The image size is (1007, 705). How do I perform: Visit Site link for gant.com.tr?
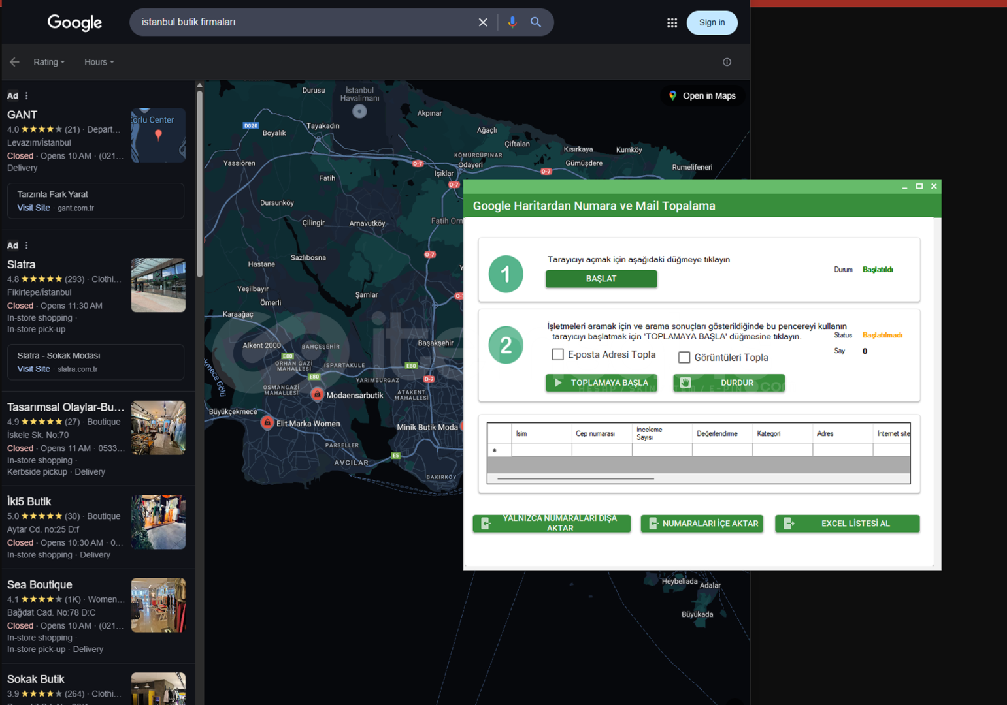33,208
